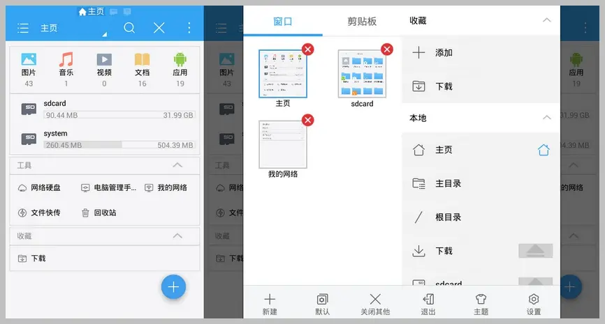Tap the blue home icon beside 主页
This screenshot has width=605, height=324.
[544, 150]
